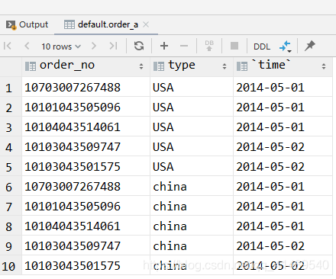Select the USA cell in row 3

click(x=192, y=127)
